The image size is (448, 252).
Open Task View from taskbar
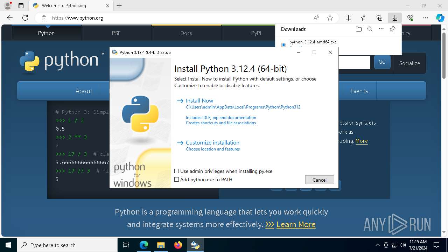point(126,245)
